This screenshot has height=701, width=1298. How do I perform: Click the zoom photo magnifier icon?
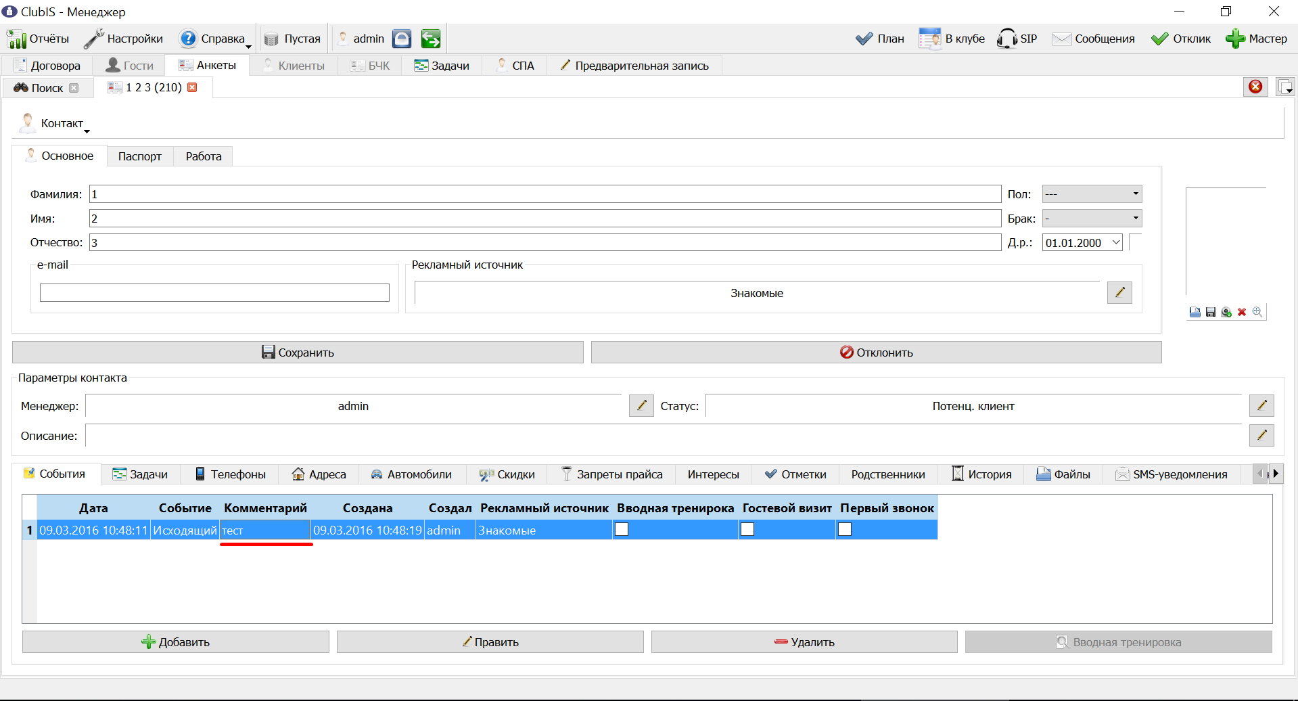[1257, 312]
